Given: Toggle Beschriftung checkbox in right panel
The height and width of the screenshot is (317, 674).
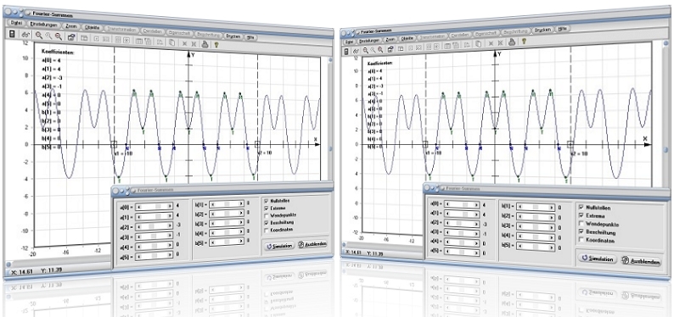Looking at the screenshot, I should tap(581, 231).
